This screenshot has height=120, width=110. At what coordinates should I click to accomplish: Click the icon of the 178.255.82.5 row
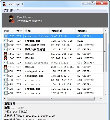(6, 71)
